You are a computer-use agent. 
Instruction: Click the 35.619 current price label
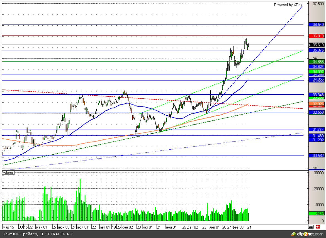tap(318, 45)
